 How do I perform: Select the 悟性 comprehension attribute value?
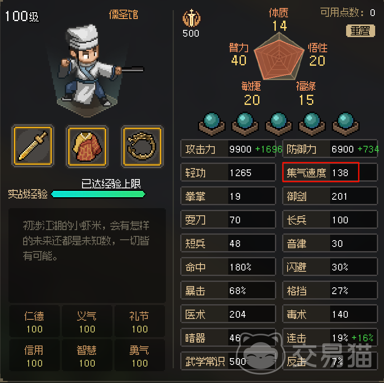pyautogui.click(x=317, y=61)
